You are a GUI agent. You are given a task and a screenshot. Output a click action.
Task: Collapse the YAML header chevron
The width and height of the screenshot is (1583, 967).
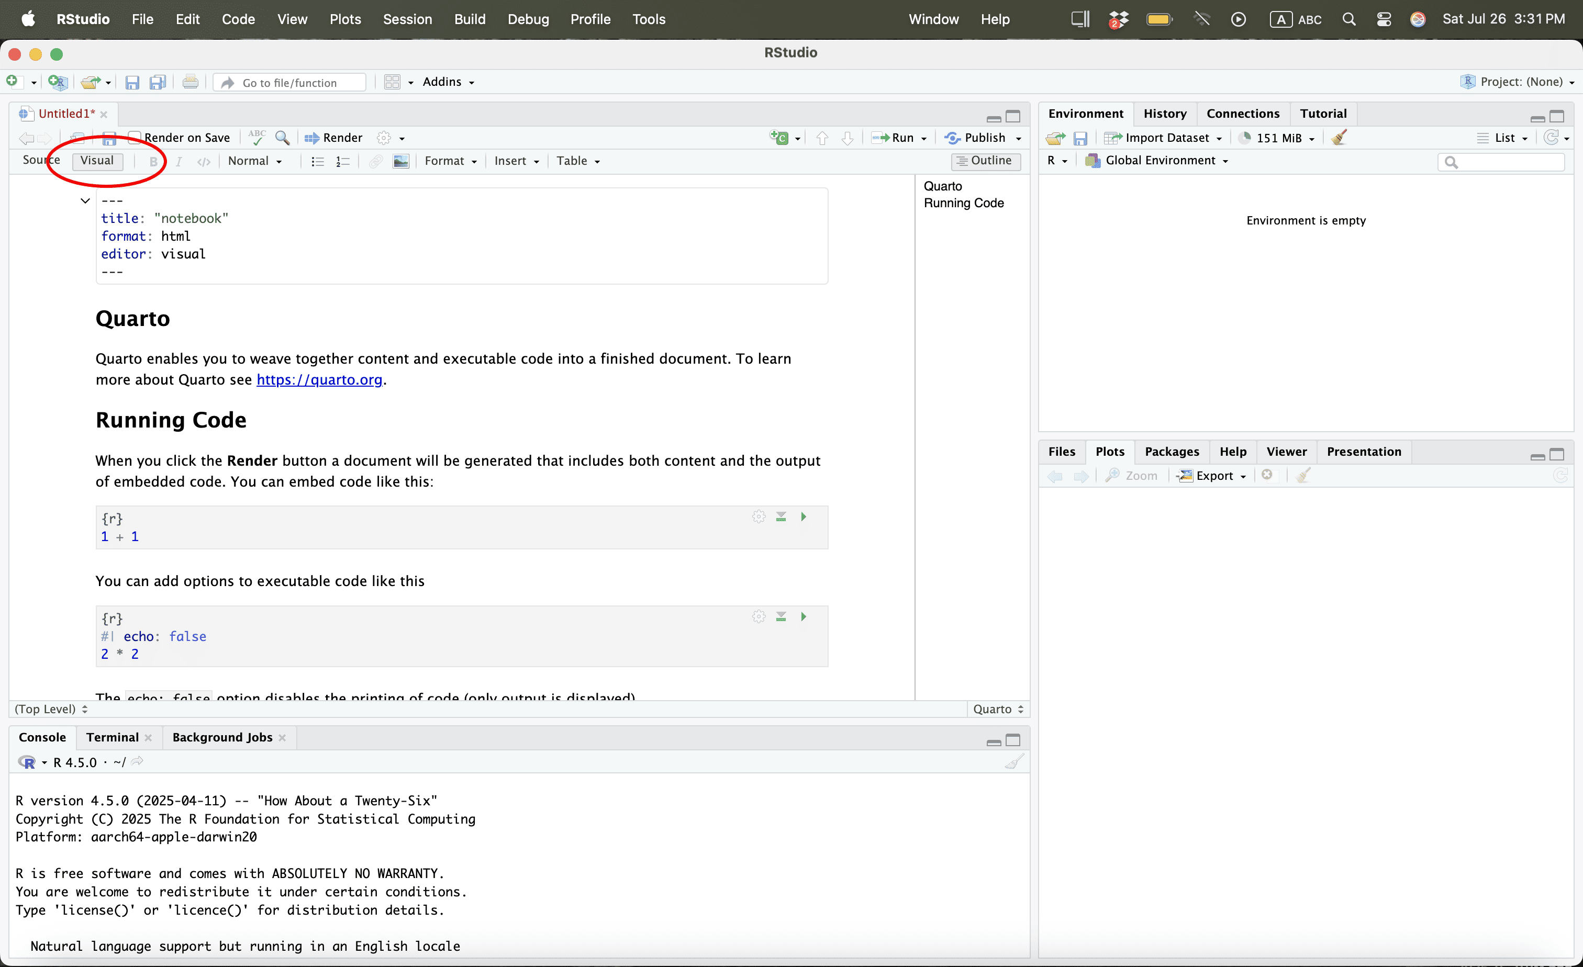pyautogui.click(x=85, y=201)
